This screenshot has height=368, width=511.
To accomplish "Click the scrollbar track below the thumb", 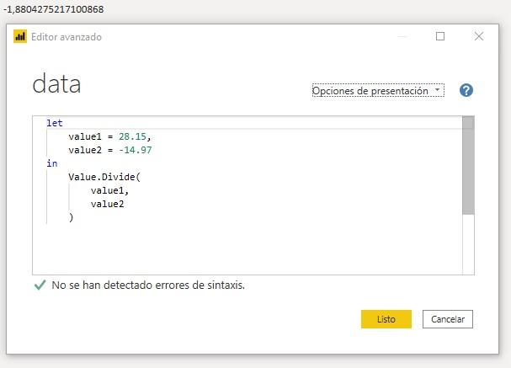I will pyautogui.click(x=468, y=244).
